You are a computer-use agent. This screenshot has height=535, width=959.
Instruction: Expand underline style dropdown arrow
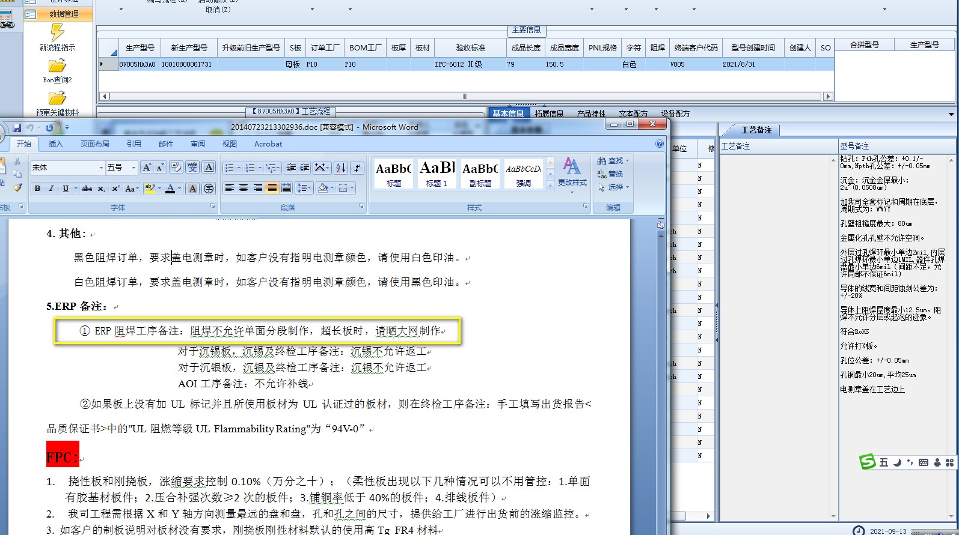coord(76,189)
